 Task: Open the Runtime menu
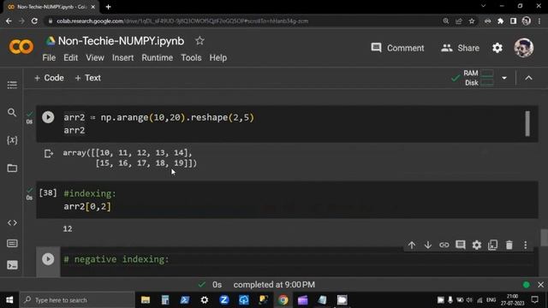coord(158,58)
